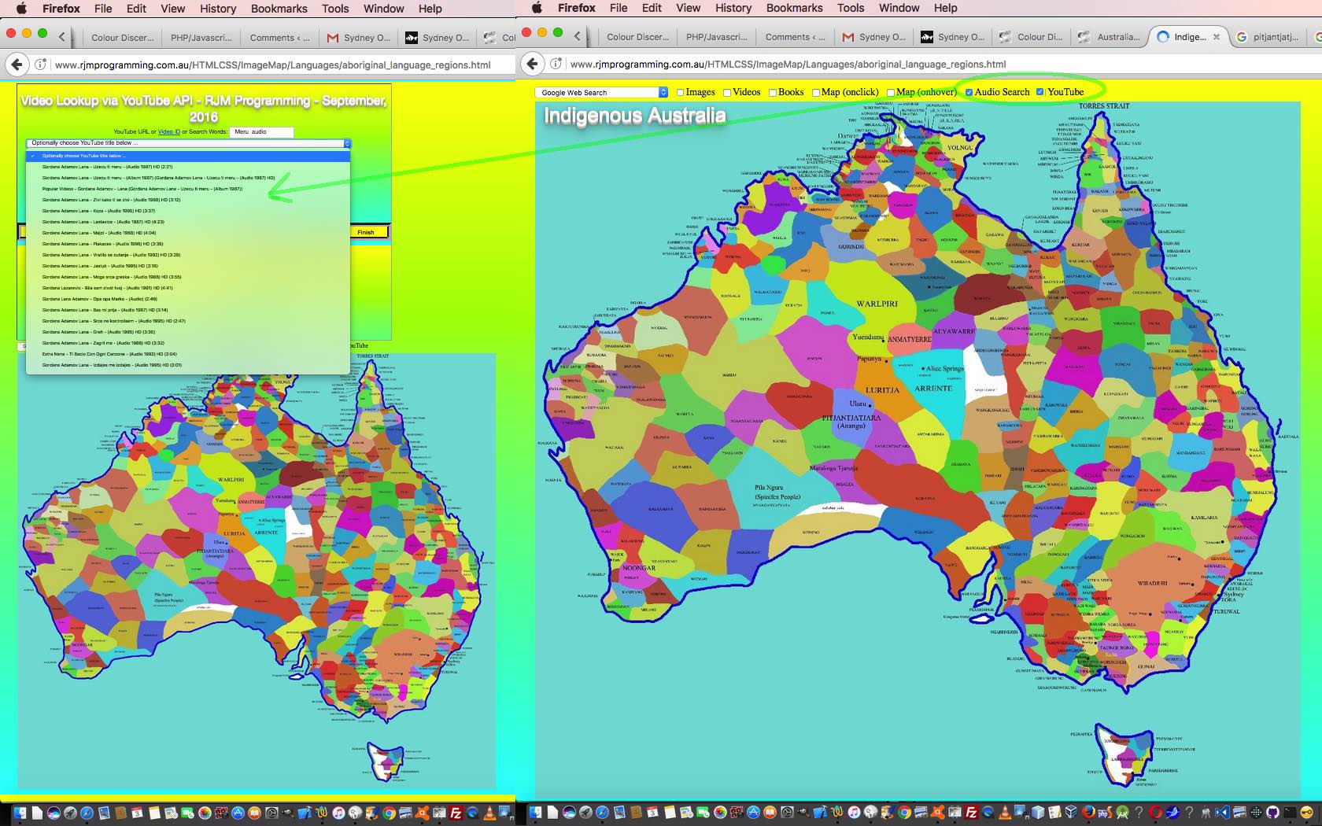Click the back arrow in right browser window
The width and height of the screenshot is (1322, 826).
pos(533,65)
